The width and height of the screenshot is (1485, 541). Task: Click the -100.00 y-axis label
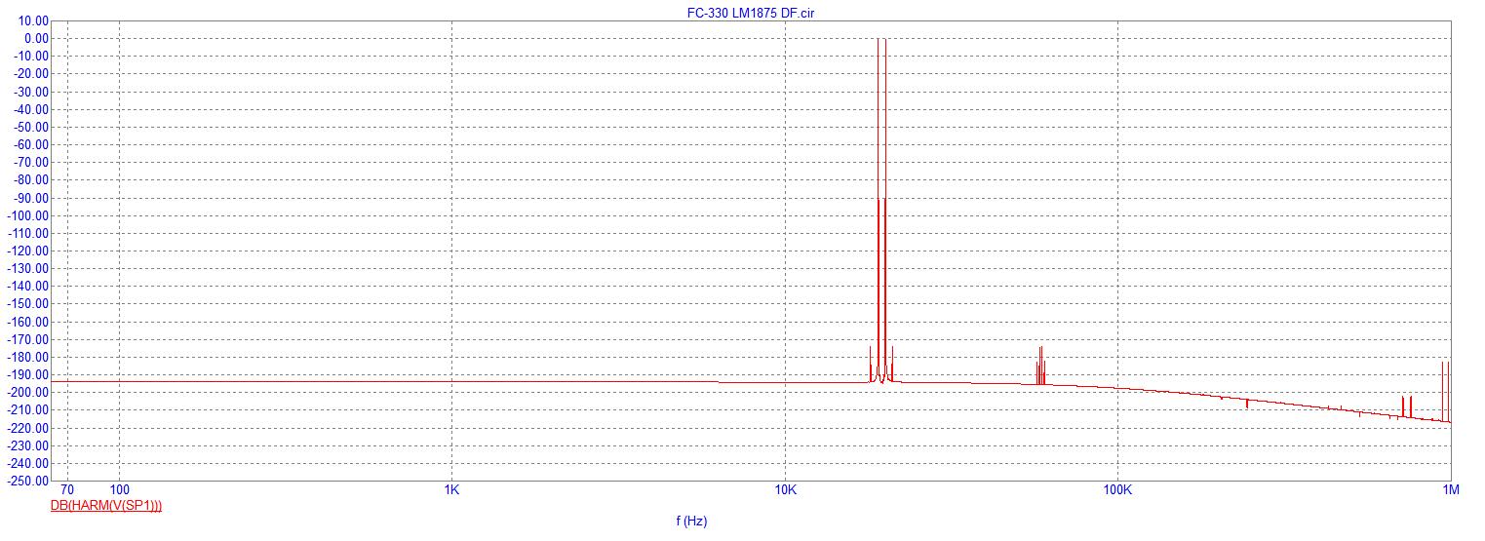tap(29, 215)
